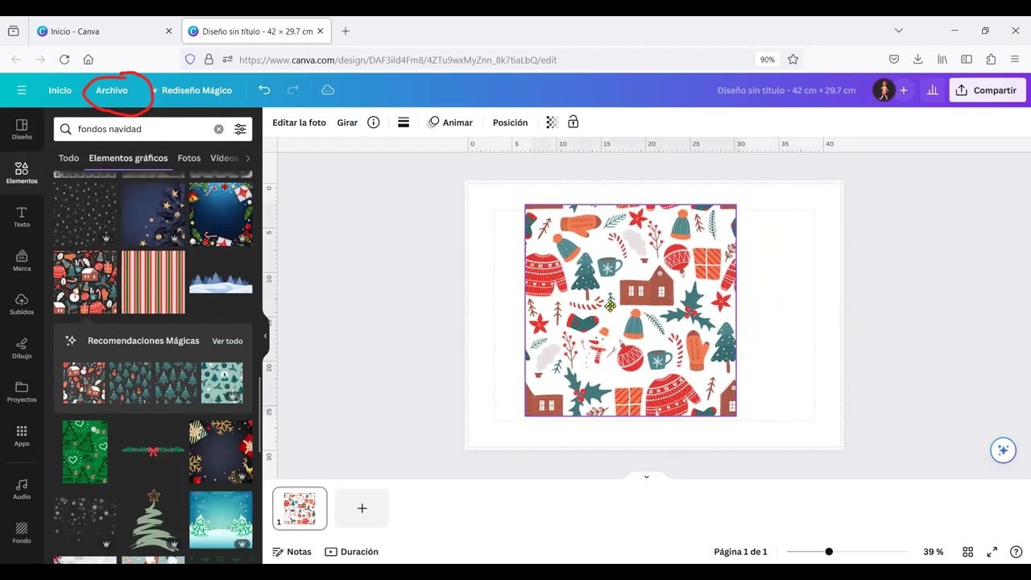Select the red and green striped pattern thumbnail
The image size is (1031, 580).
pyautogui.click(x=153, y=282)
